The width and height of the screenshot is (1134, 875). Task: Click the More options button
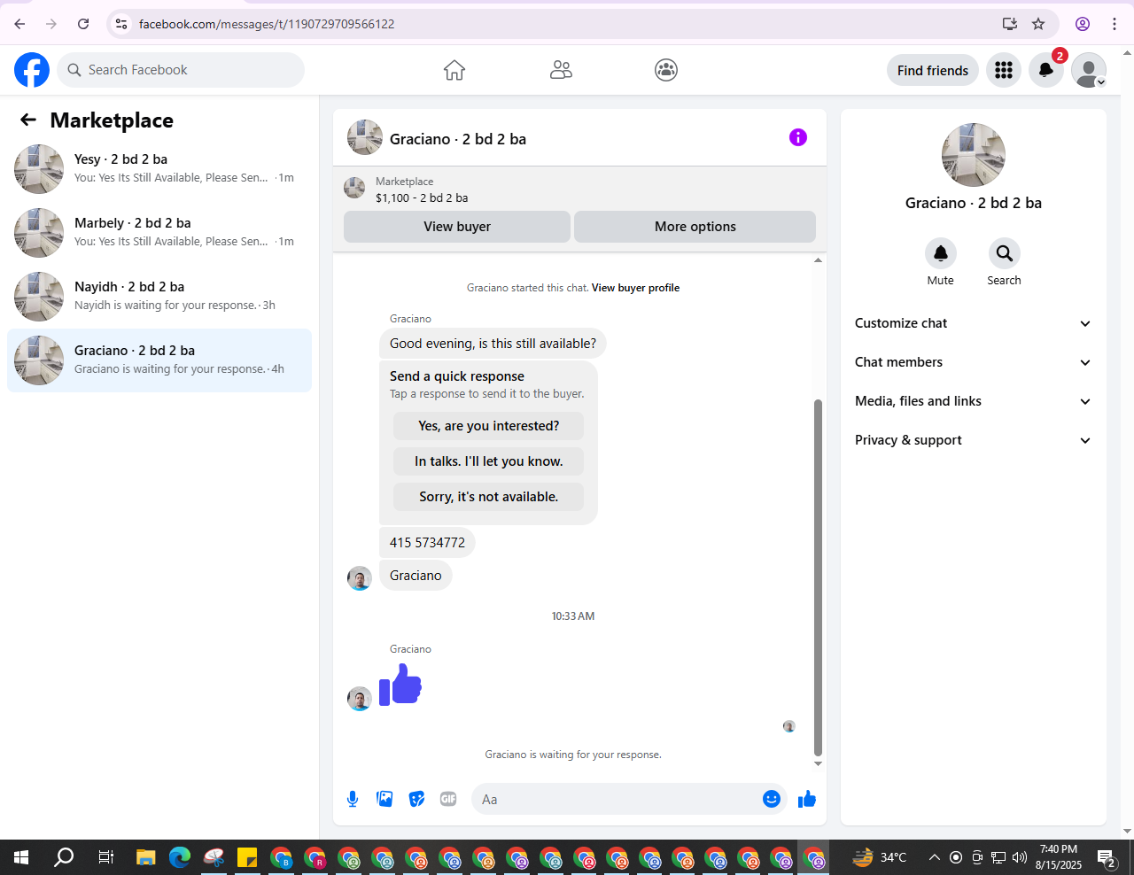click(x=695, y=227)
